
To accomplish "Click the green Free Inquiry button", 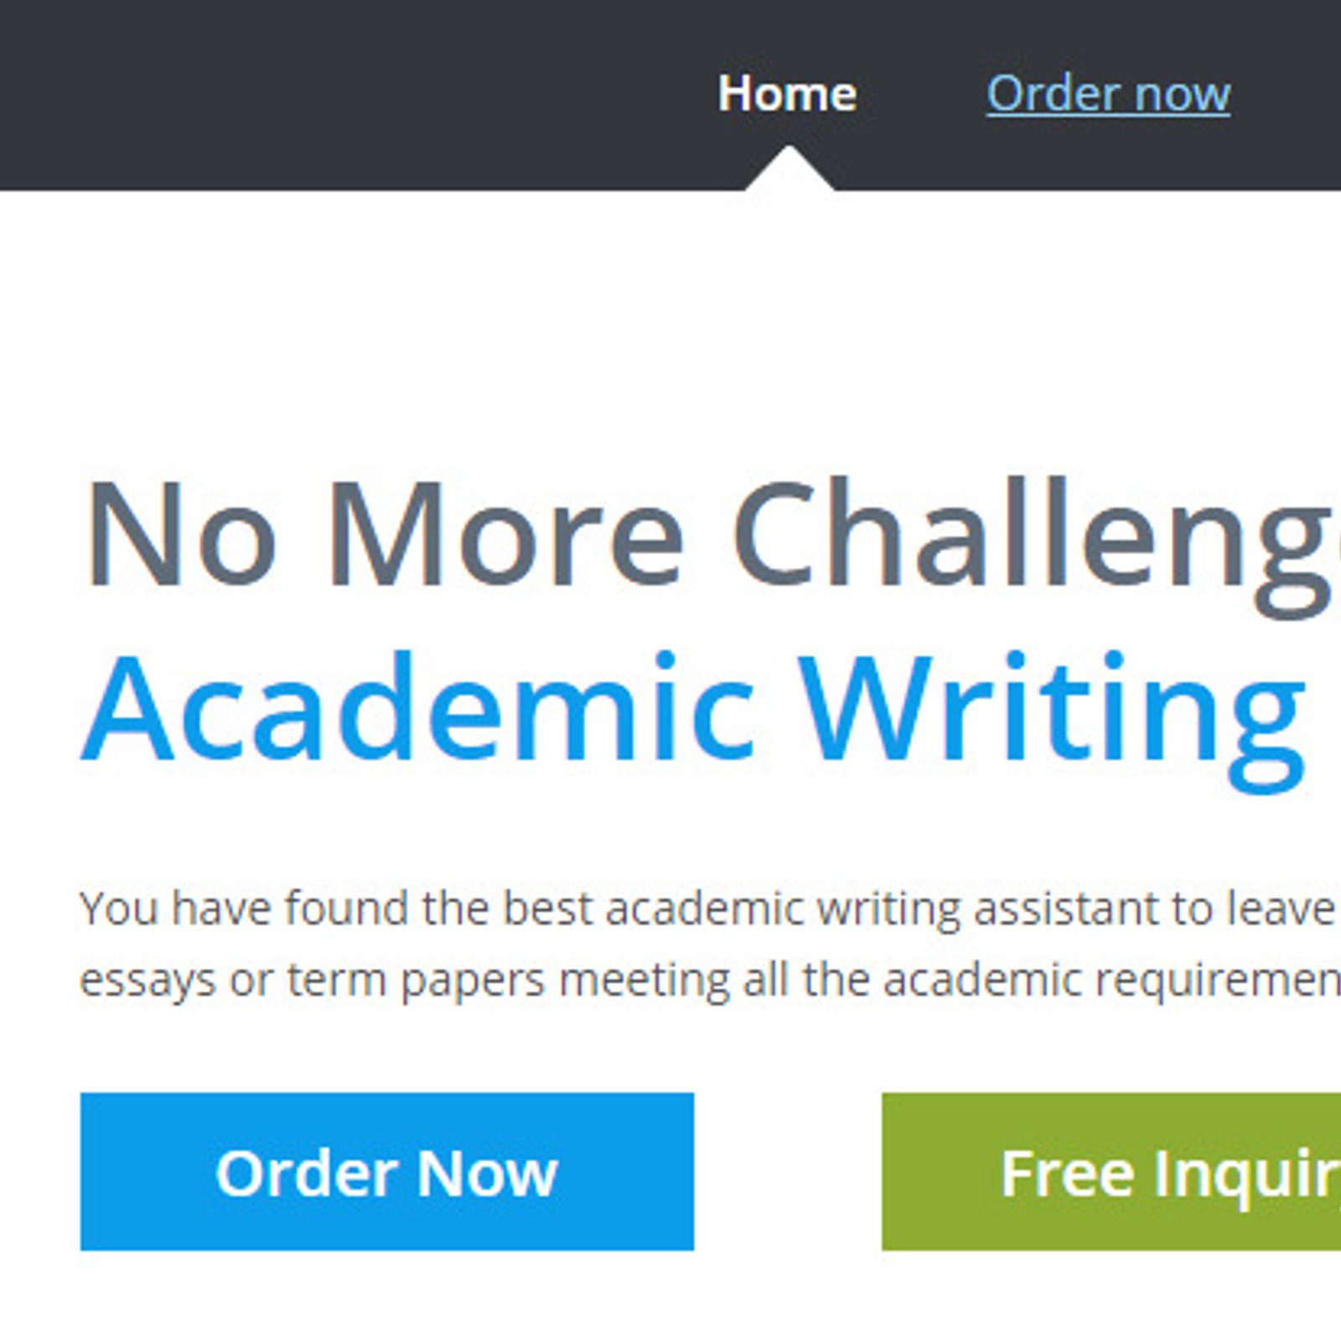I will [1111, 1171].
